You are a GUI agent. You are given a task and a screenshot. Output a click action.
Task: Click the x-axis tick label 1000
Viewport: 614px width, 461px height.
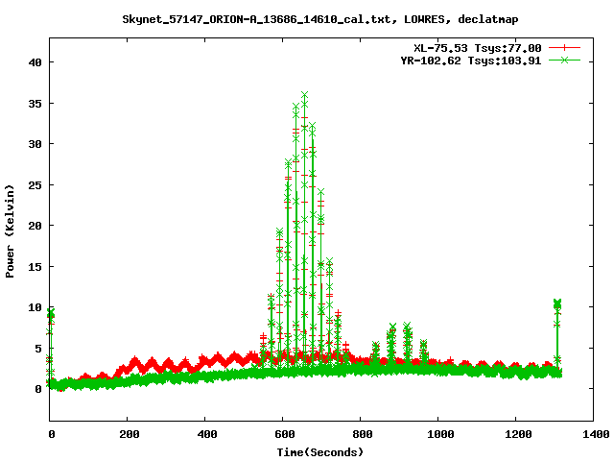pos(440,434)
